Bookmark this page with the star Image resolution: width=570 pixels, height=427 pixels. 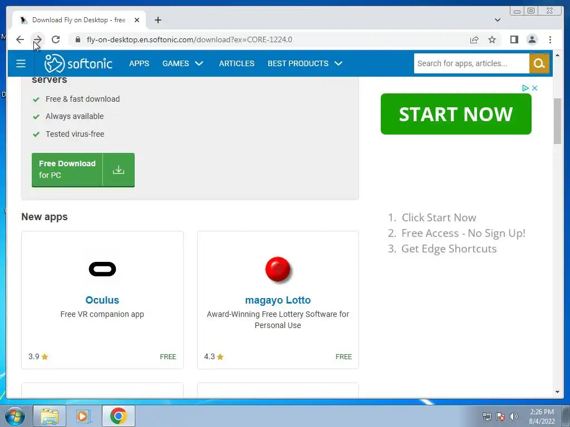(x=492, y=39)
